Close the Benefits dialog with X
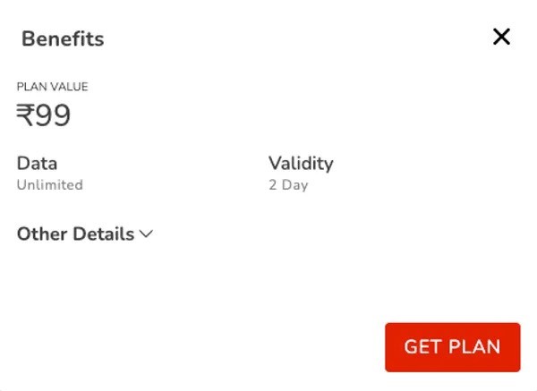537x391 pixels. tap(501, 37)
